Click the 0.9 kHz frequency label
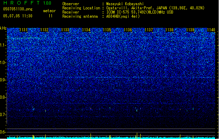219x139 pixels. 3,80
